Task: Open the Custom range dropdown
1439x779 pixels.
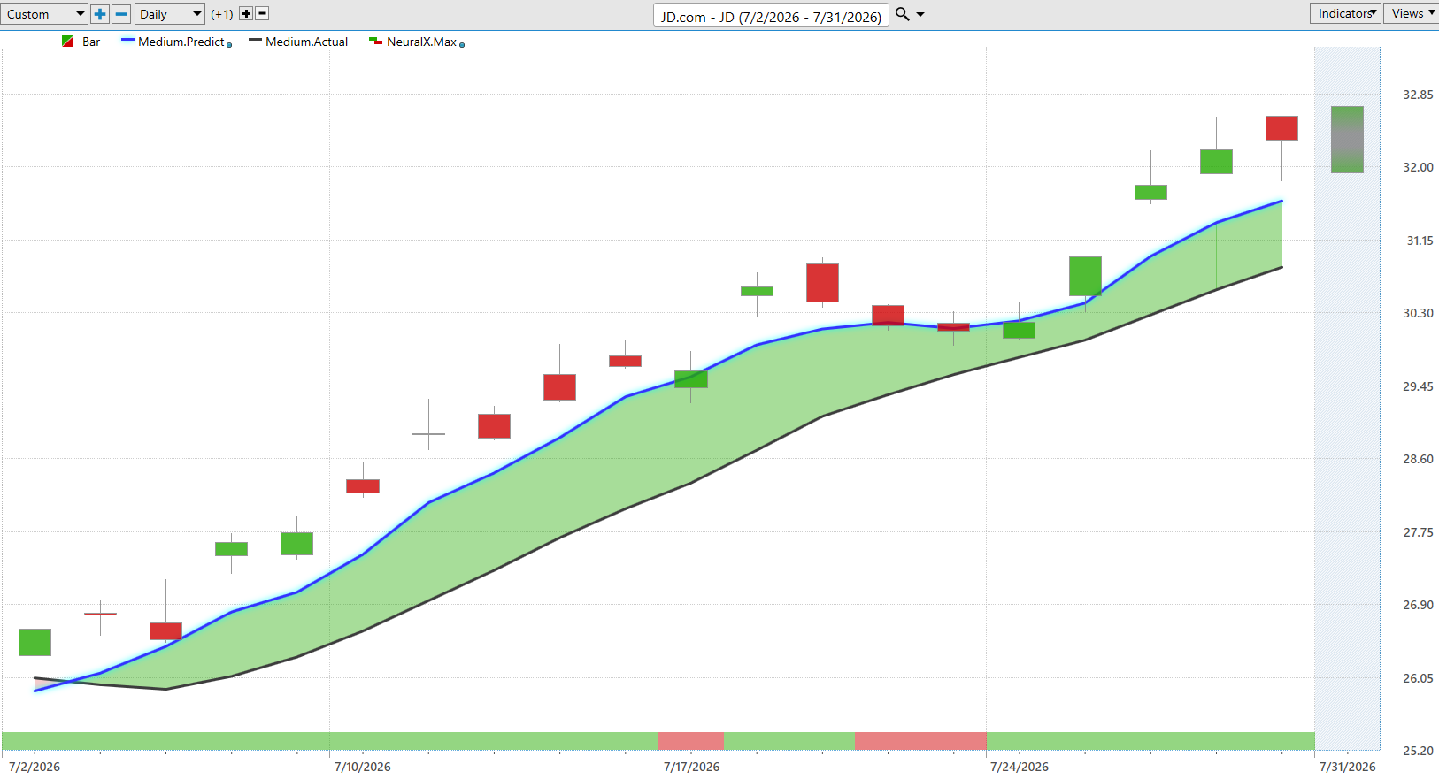Action: (44, 14)
